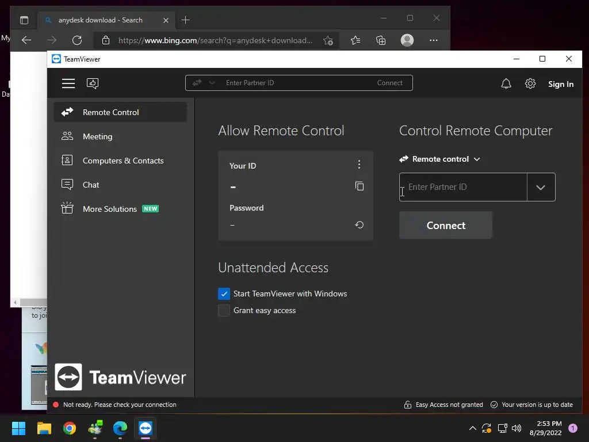Open TeamViewer notifications bell

(x=506, y=83)
